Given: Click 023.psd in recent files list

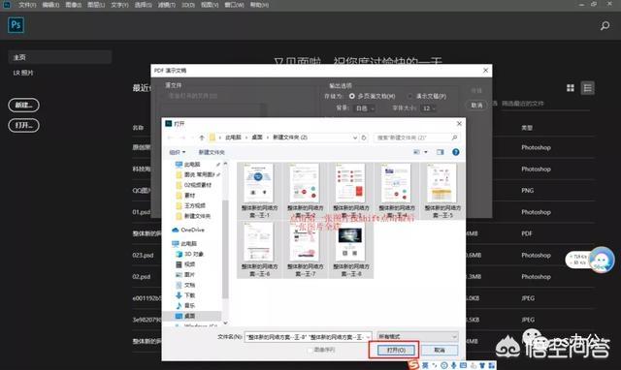Looking at the screenshot, I should [143, 256].
